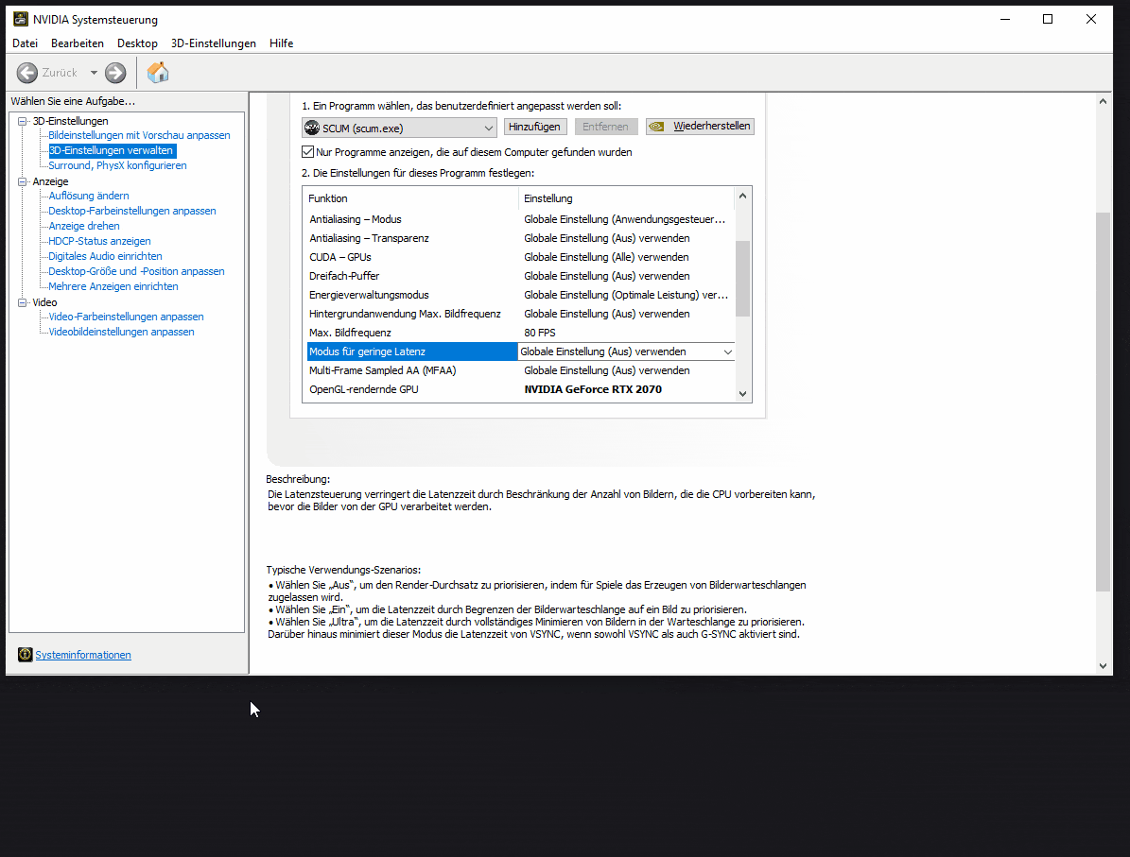Open the SCUM (scum.exe) program dropdown

tap(488, 128)
